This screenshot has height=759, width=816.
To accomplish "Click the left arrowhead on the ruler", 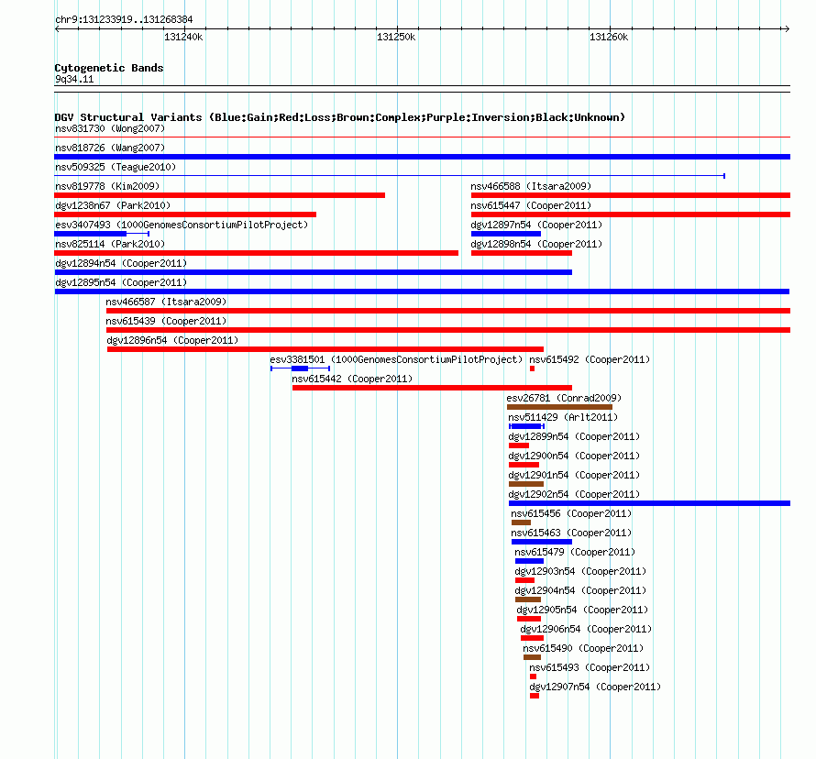I will pyautogui.click(x=57, y=29).
